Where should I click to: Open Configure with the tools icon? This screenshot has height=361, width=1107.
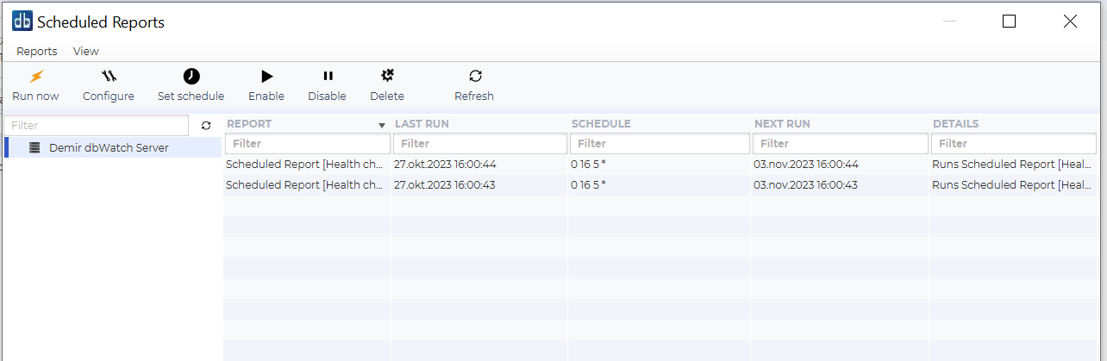109,77
